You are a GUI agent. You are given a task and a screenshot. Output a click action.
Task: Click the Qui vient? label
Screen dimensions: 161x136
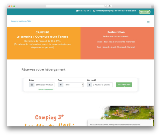pos(91,80)
